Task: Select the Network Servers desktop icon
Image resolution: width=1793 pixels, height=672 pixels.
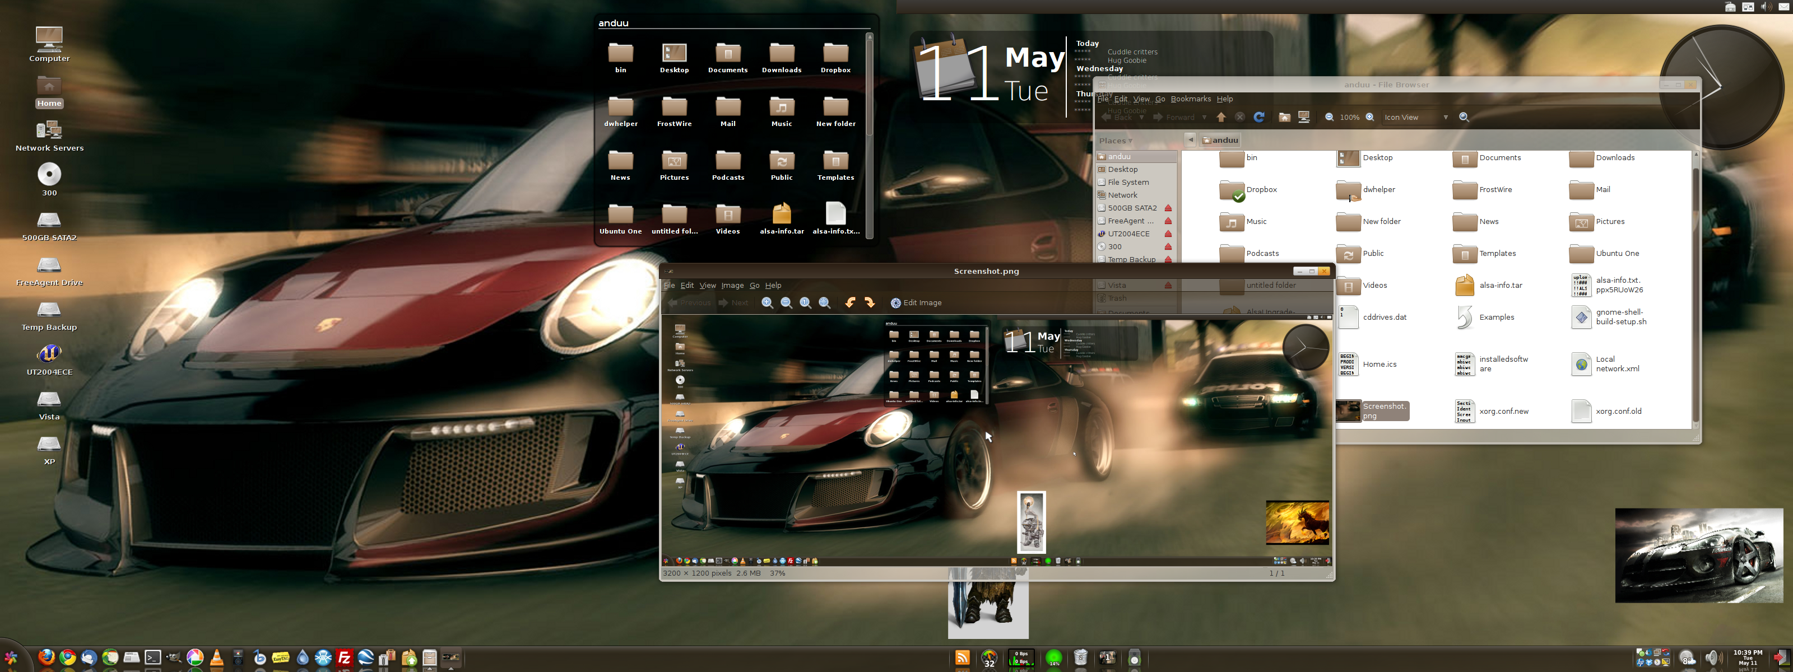Action: (x=49, y=136)
